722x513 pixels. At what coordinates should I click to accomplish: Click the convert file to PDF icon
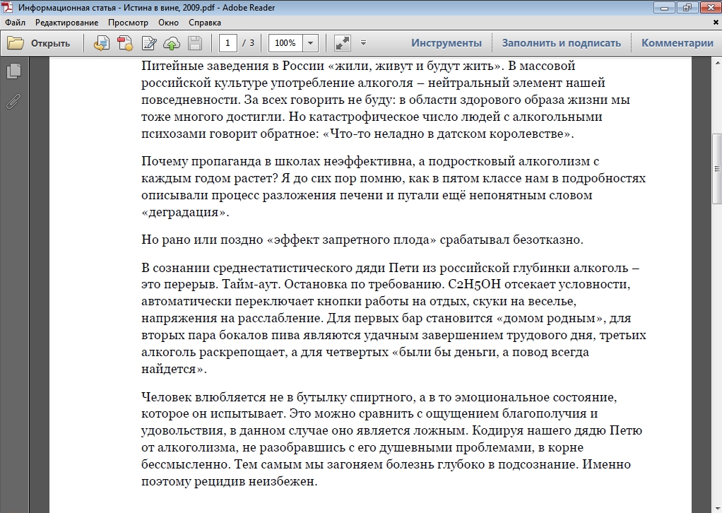(101, 43)
